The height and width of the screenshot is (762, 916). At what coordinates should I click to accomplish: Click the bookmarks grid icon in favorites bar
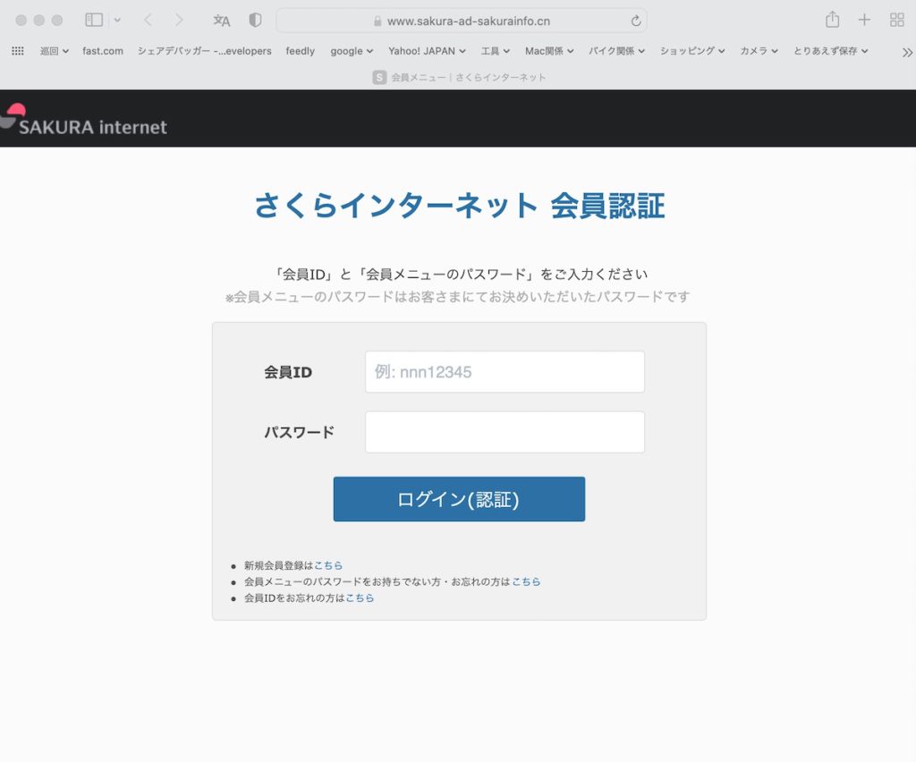click(x=17, y=51)
